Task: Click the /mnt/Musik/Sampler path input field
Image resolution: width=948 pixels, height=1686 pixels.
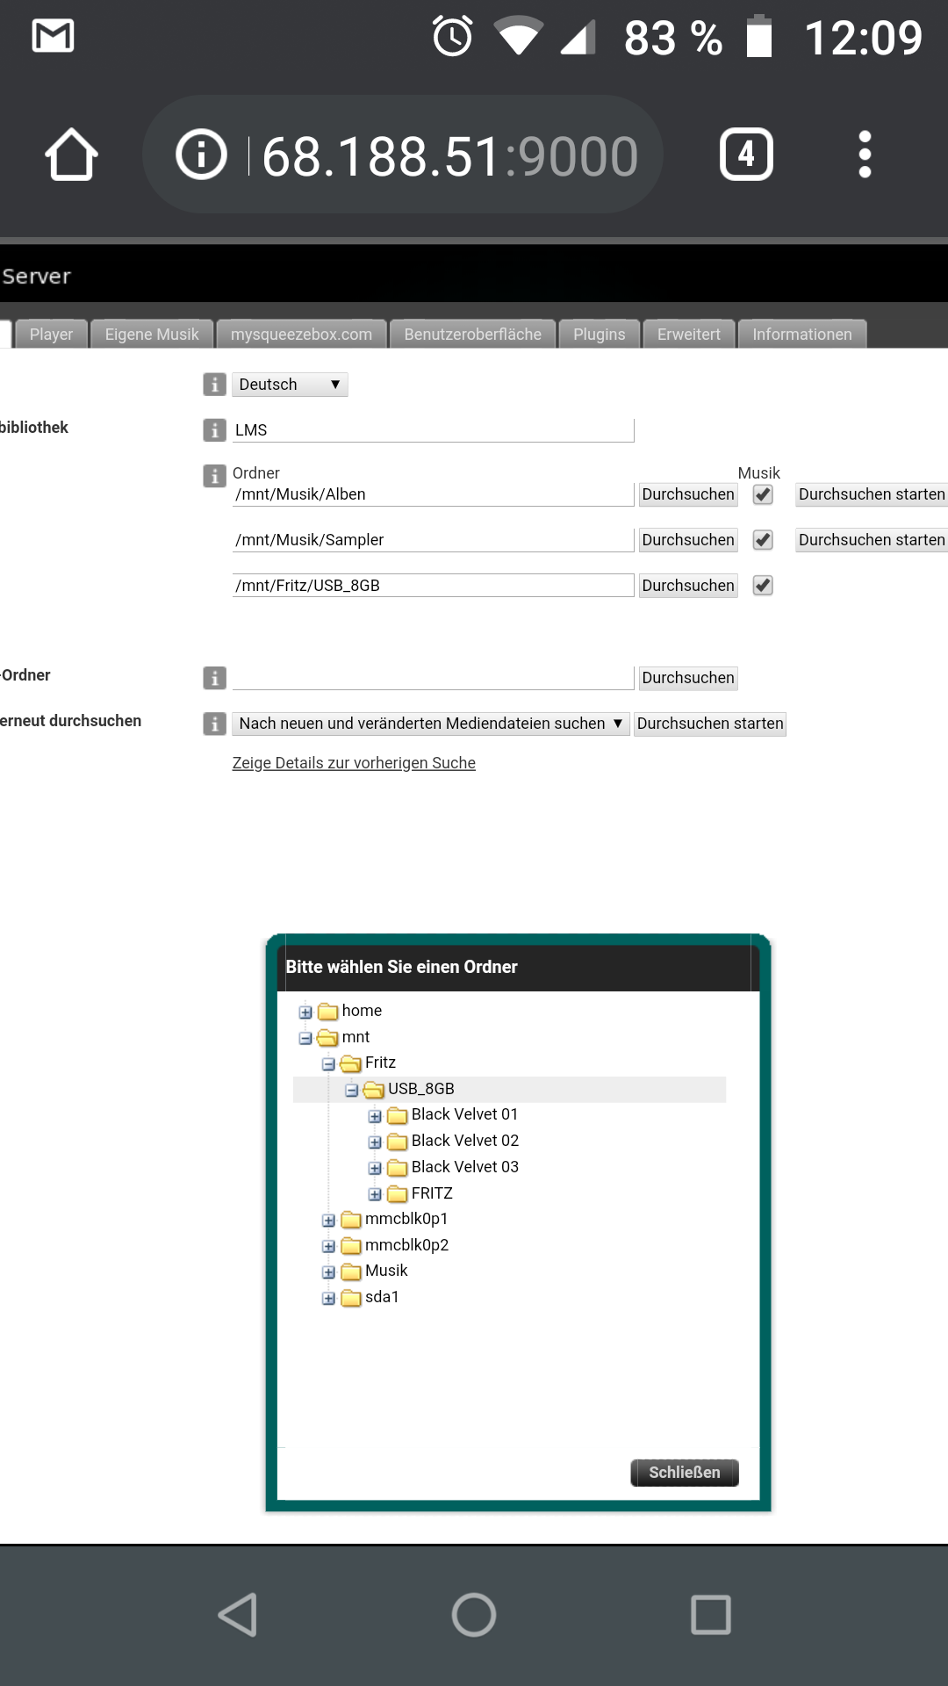Action: pyautogui.click(x=433, y=540)
